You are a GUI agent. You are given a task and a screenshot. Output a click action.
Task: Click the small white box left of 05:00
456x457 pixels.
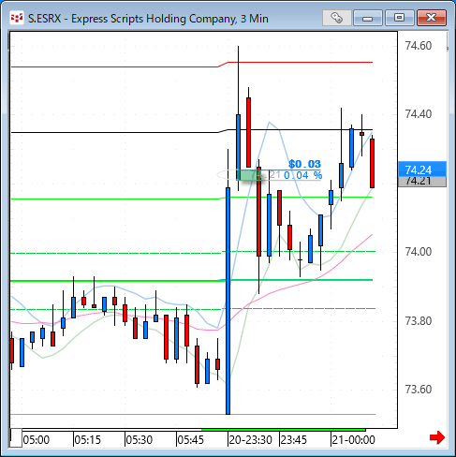[x=16, y=438]
